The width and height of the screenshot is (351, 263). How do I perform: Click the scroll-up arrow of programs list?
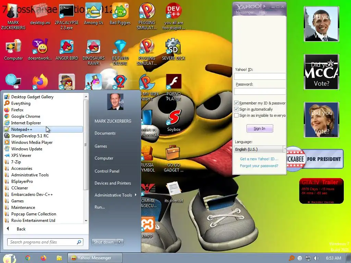pos(86,96)
